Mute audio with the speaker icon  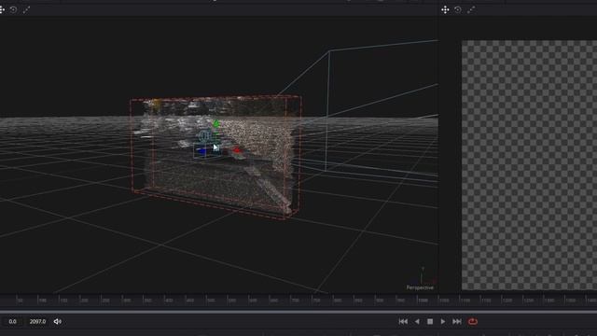point(58,321)
